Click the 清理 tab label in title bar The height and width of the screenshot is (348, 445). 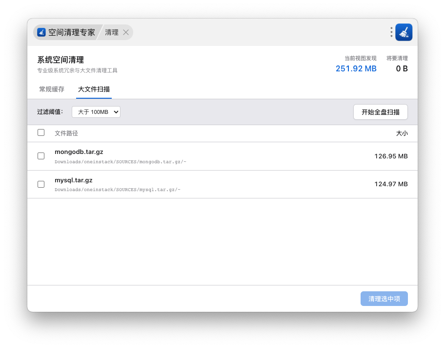112,32
